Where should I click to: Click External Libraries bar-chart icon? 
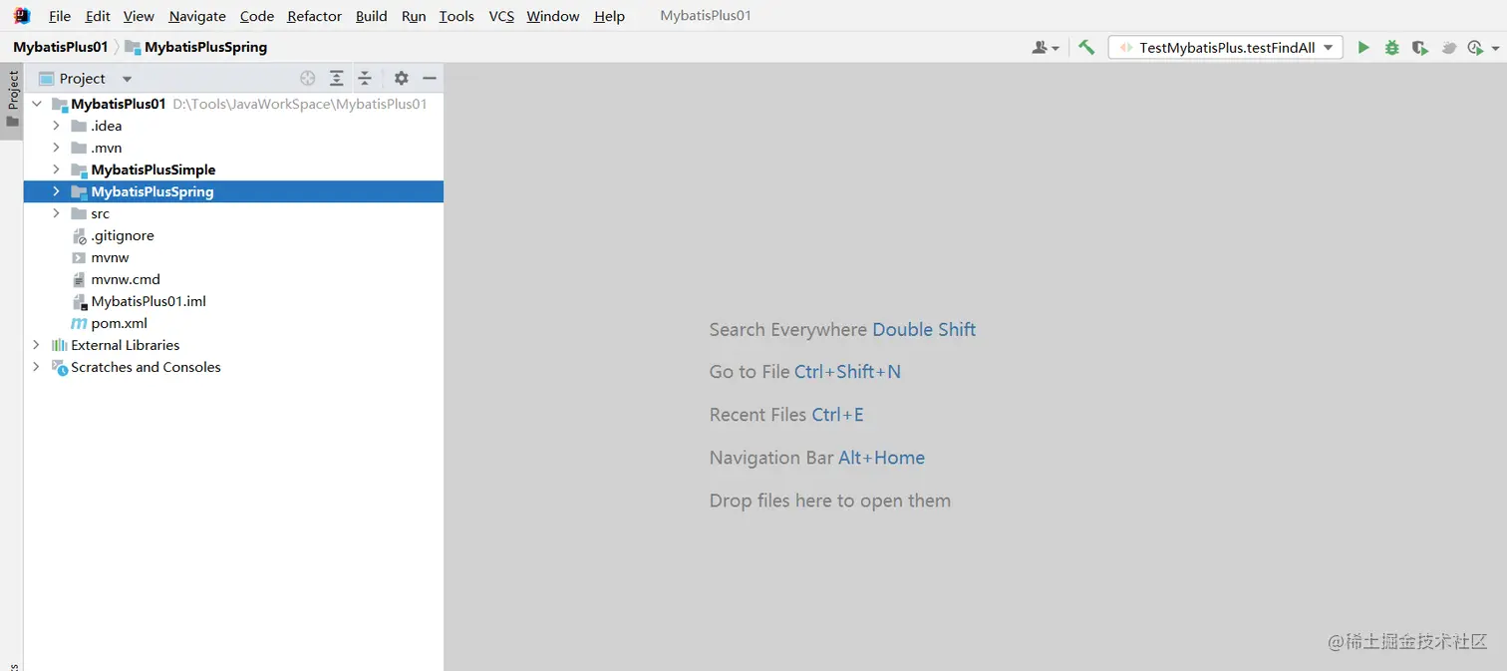(x=59, y=345)
